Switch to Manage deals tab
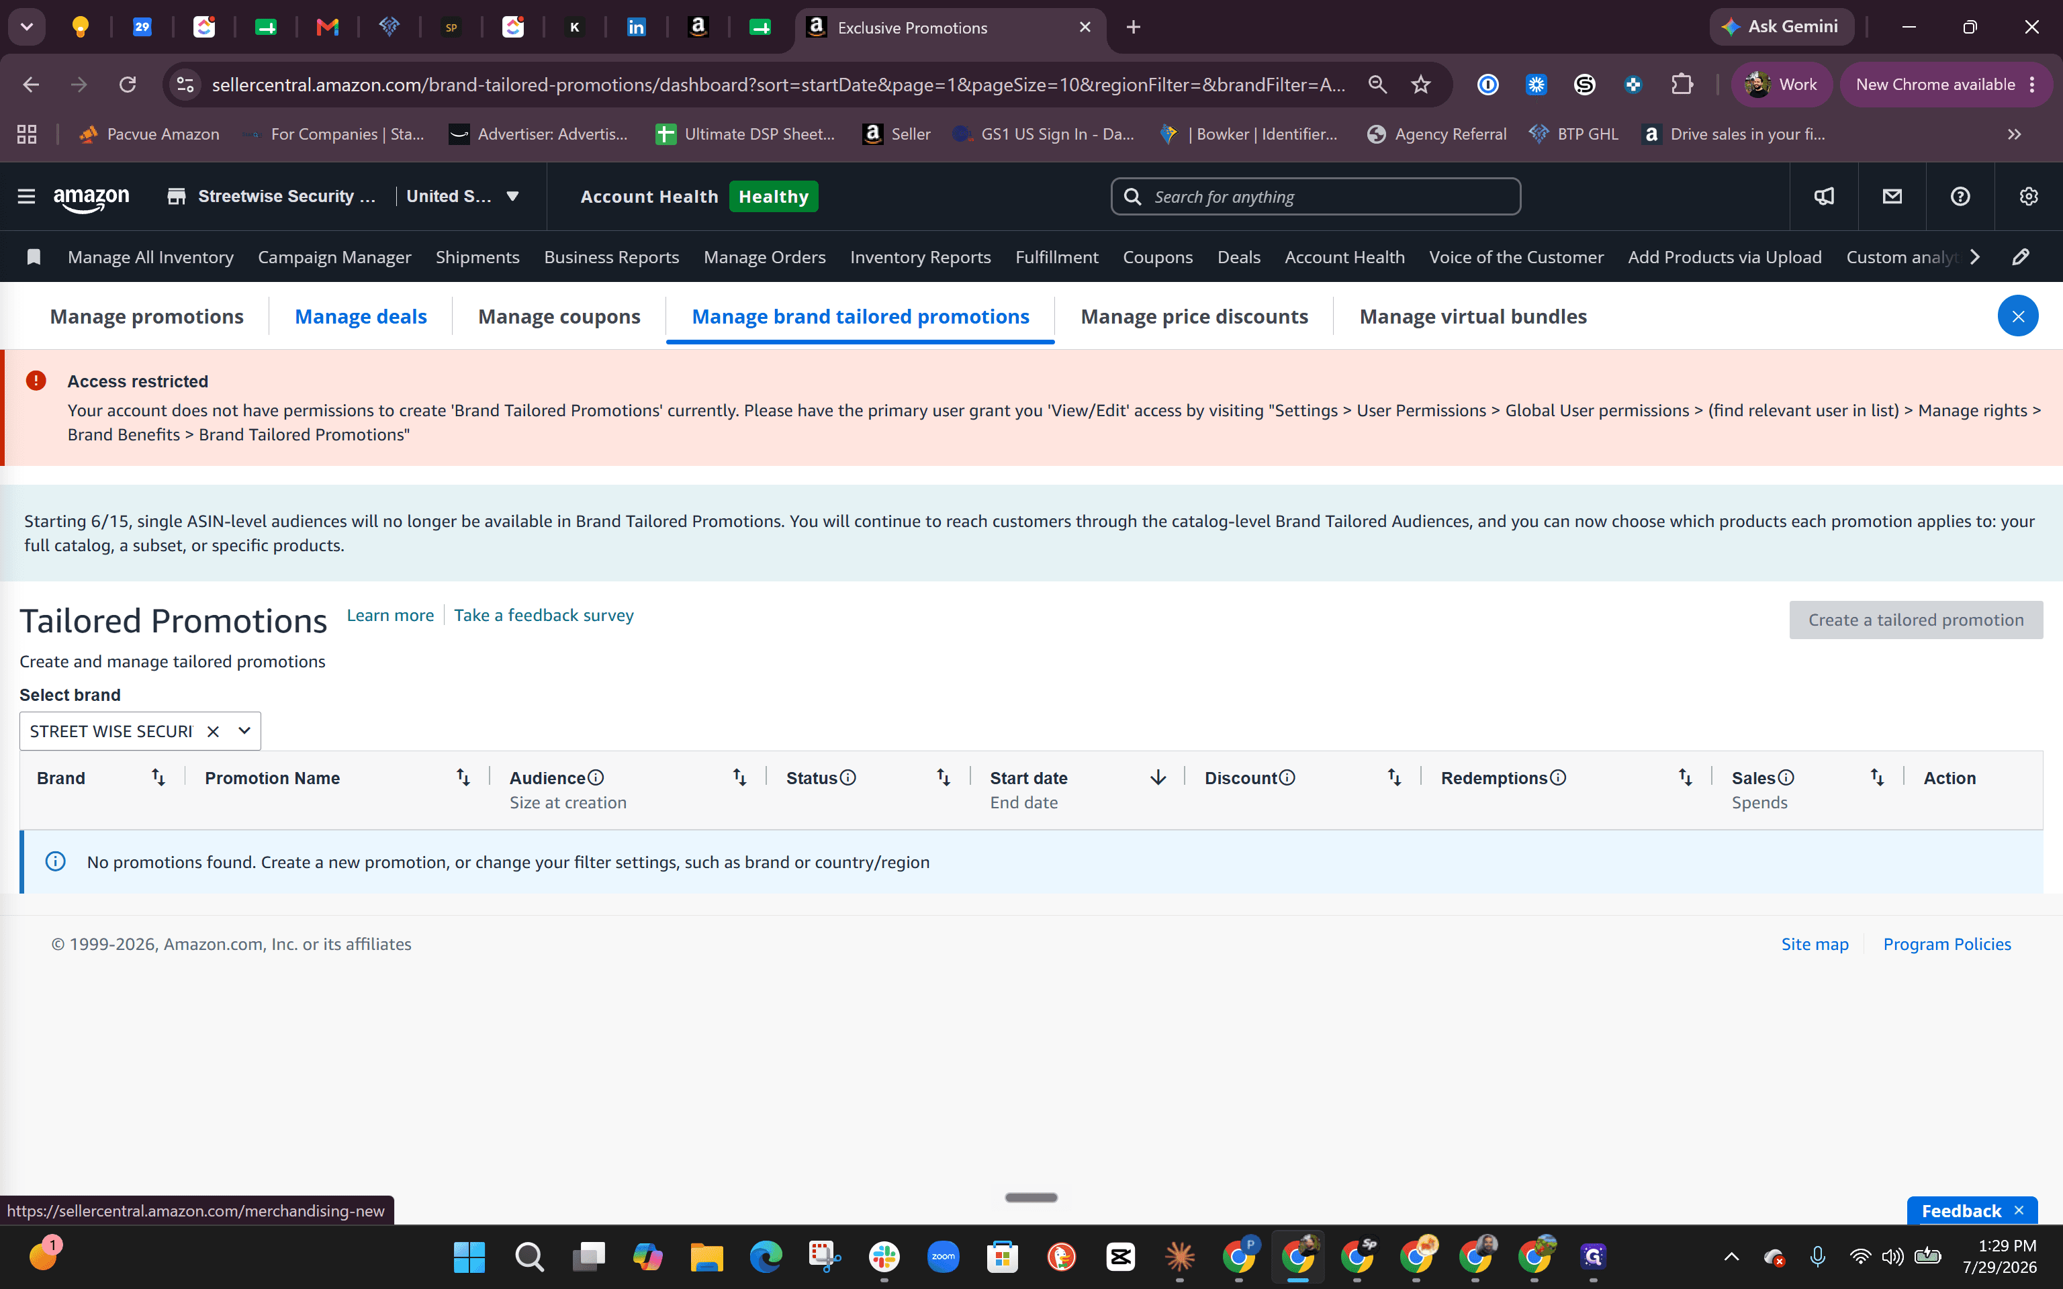 tap(361, 316)
